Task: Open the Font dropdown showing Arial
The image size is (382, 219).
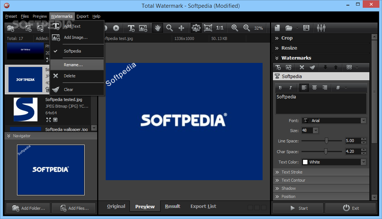Action: pyautogui.click(x=334, y=121)
